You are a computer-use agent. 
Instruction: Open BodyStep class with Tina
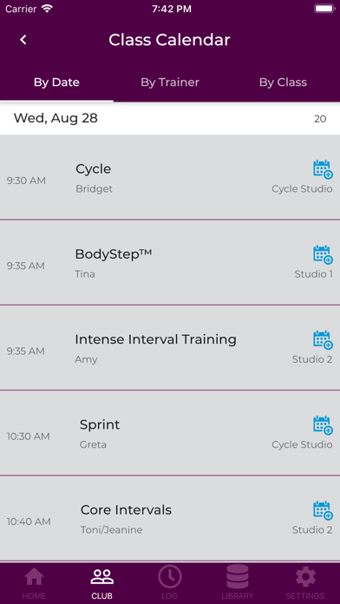(170, 263)
